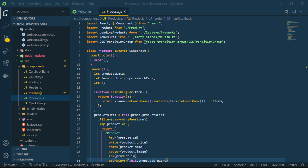Click the master branch in status bar
Viewport: 308px width, 168px height.
(11, 165)
